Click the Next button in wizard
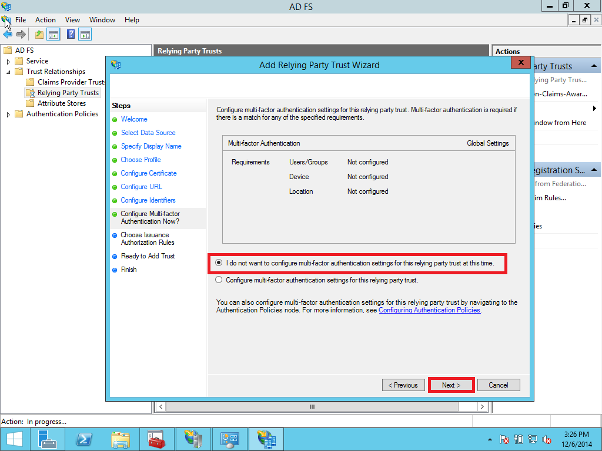 [x=451, y=385]
